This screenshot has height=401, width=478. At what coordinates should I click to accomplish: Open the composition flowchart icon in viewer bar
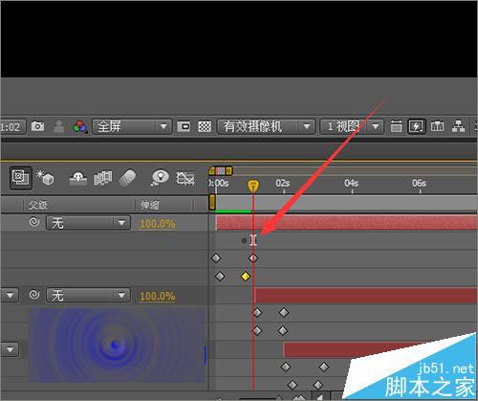458,126
